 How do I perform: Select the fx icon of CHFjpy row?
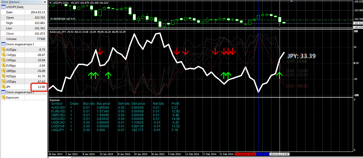coord(3,60)
